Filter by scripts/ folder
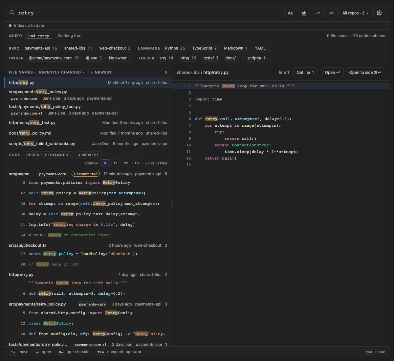The height and width of the screenshot is (361, 394). [x=256, y=58]
